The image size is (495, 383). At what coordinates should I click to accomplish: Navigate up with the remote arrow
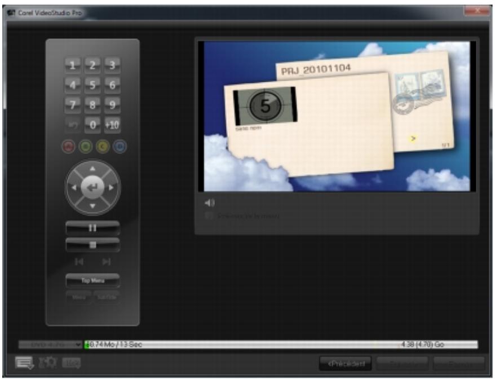click(92, 169)
